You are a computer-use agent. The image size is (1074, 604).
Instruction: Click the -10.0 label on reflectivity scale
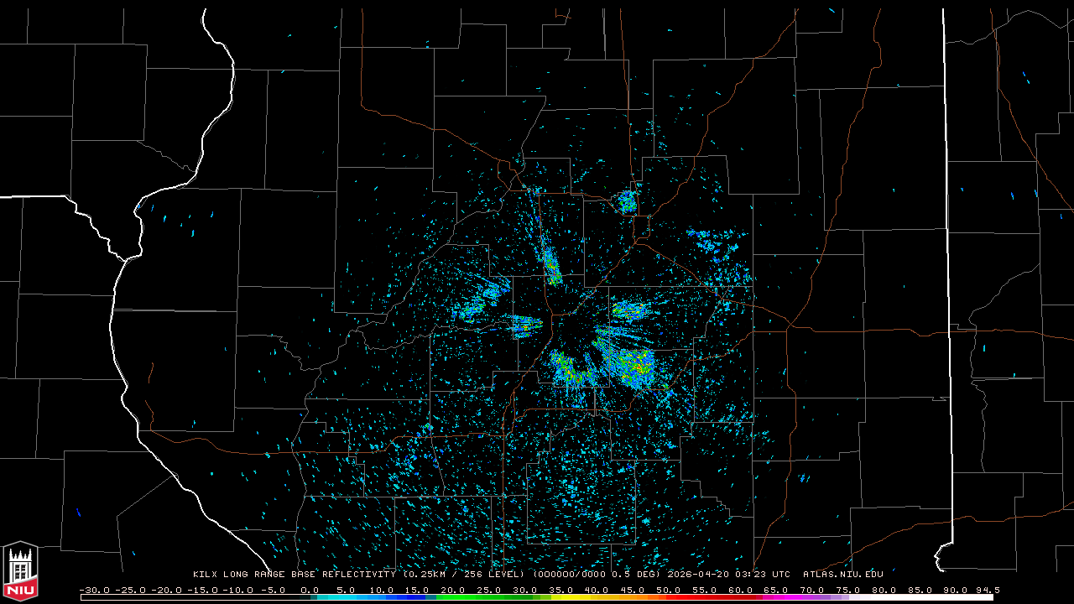[237, 590]
